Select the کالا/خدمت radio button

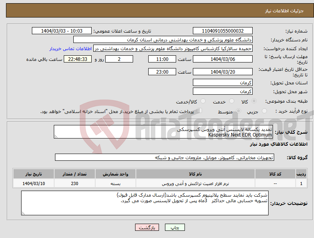[x=203, y=101]
